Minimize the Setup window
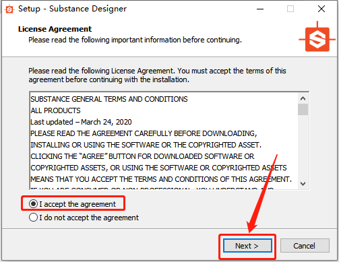This screenshot has width=339, height=262. point(260,9)
